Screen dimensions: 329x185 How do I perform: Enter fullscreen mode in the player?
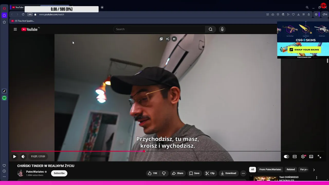point(319,156)
